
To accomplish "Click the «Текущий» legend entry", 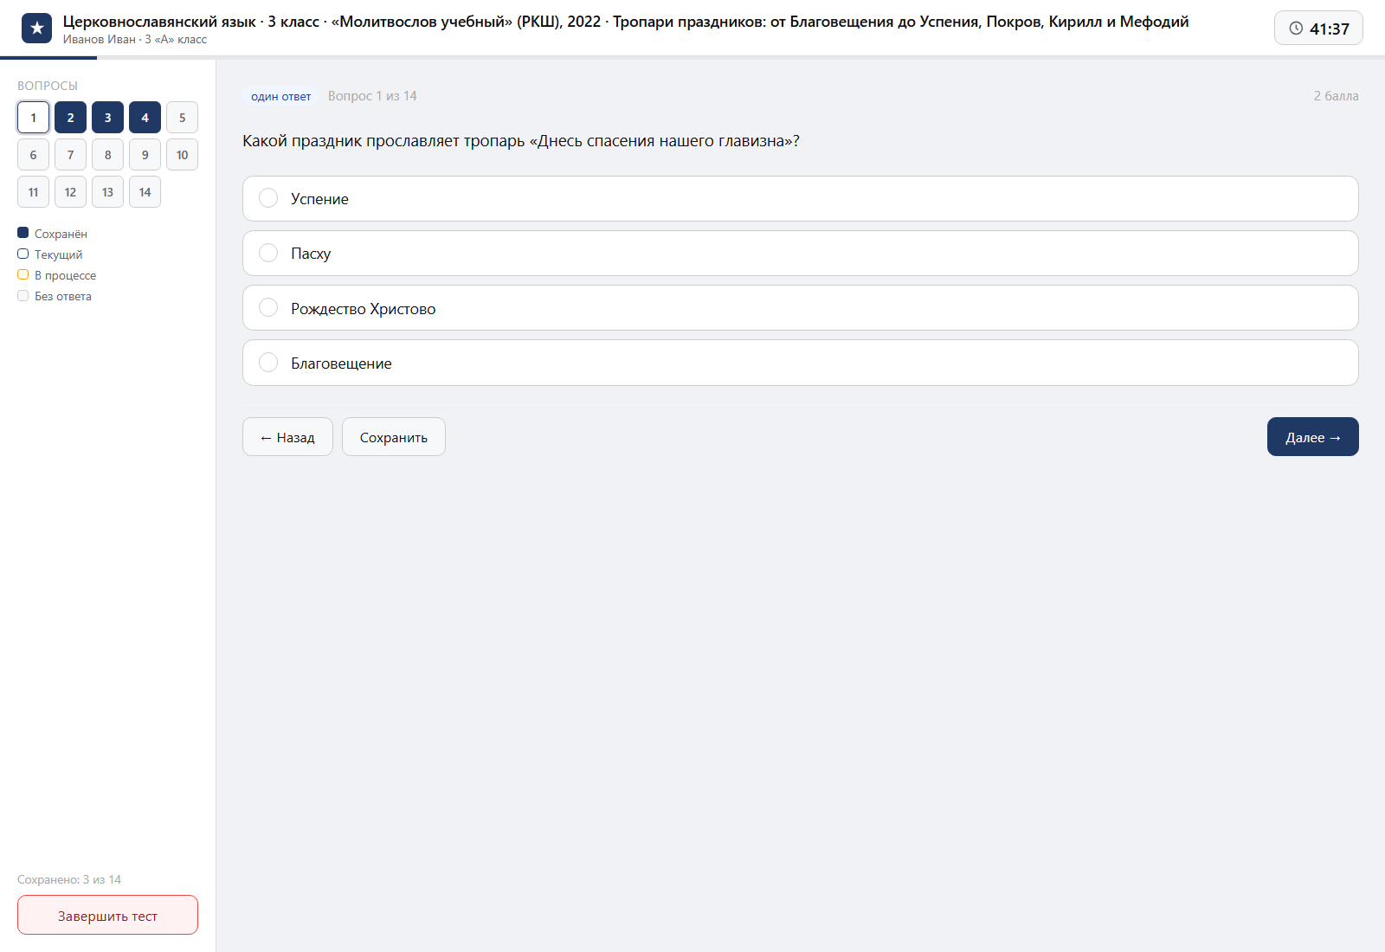I will 50,254.
